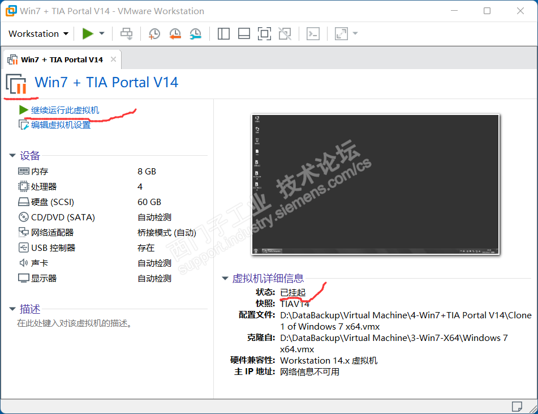Toggle the thumbnail bar view icon

coord(244,33)
